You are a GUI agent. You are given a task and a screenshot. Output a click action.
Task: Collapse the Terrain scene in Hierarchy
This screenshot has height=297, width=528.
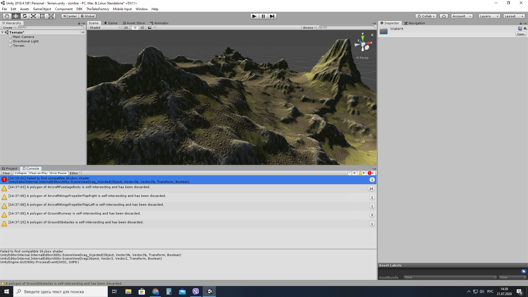click(x=2, y=32)
